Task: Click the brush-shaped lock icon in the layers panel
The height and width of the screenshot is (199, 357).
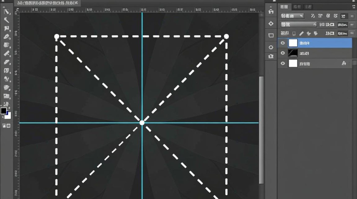Action: click(301, 33)
